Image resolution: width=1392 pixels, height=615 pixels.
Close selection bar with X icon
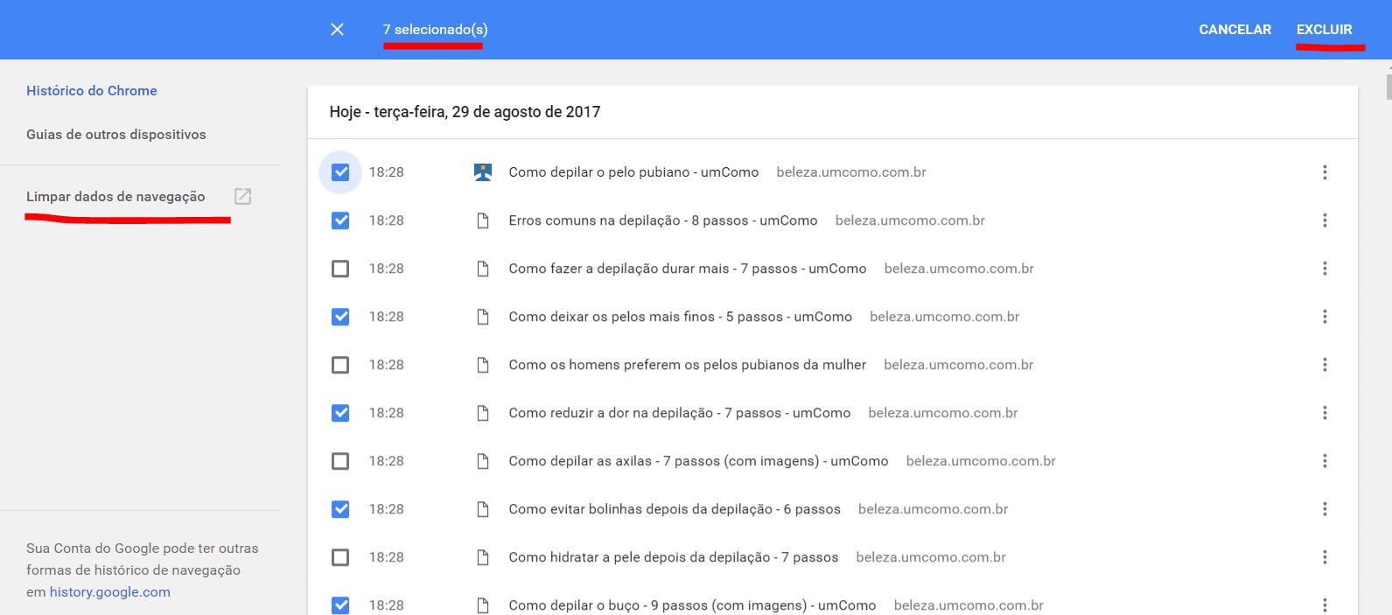tap(337, 30)
